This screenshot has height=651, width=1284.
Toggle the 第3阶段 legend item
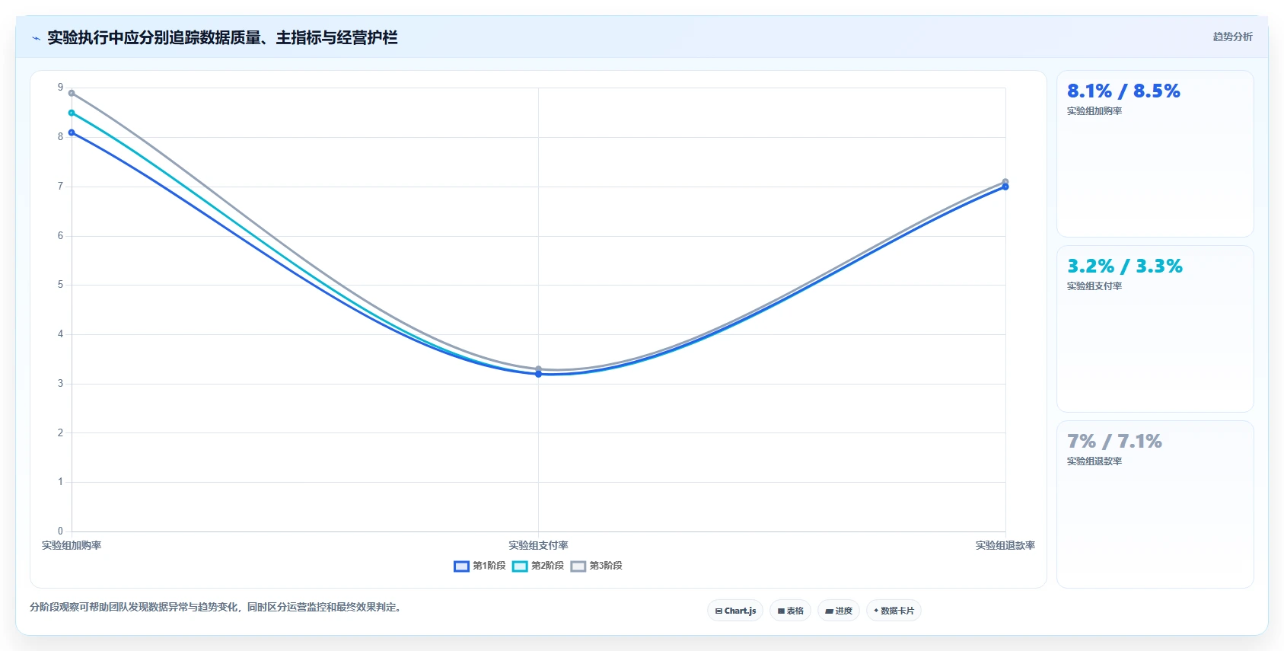pyautogui.click(x=597, y=566)
